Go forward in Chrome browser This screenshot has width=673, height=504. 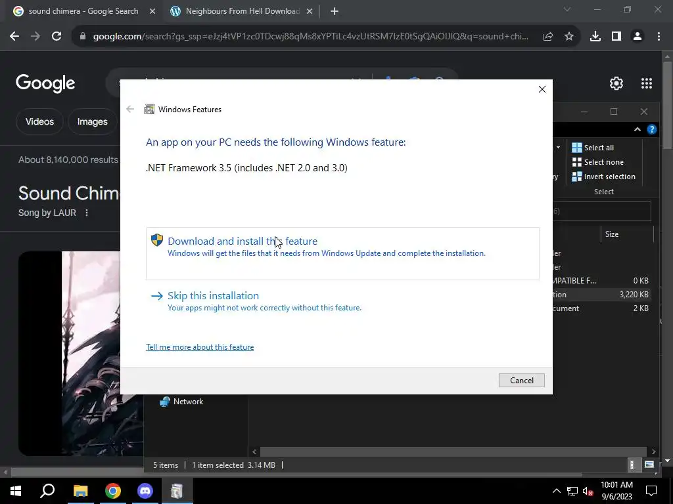pyautogui.click(x=35, y=37)
